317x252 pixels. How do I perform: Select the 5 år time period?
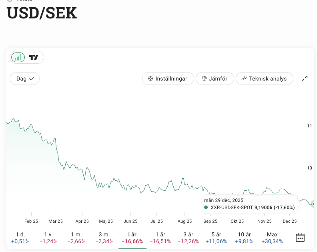(216, 238)
